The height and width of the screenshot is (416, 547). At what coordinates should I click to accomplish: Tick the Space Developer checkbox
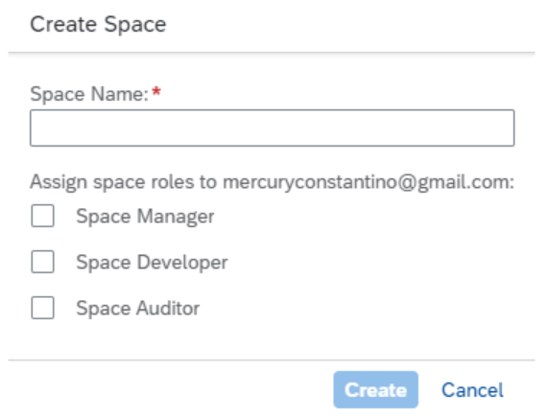(42, 262)
